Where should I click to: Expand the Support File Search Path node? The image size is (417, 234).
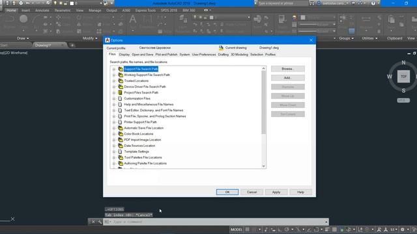click(x=114, y=69)
